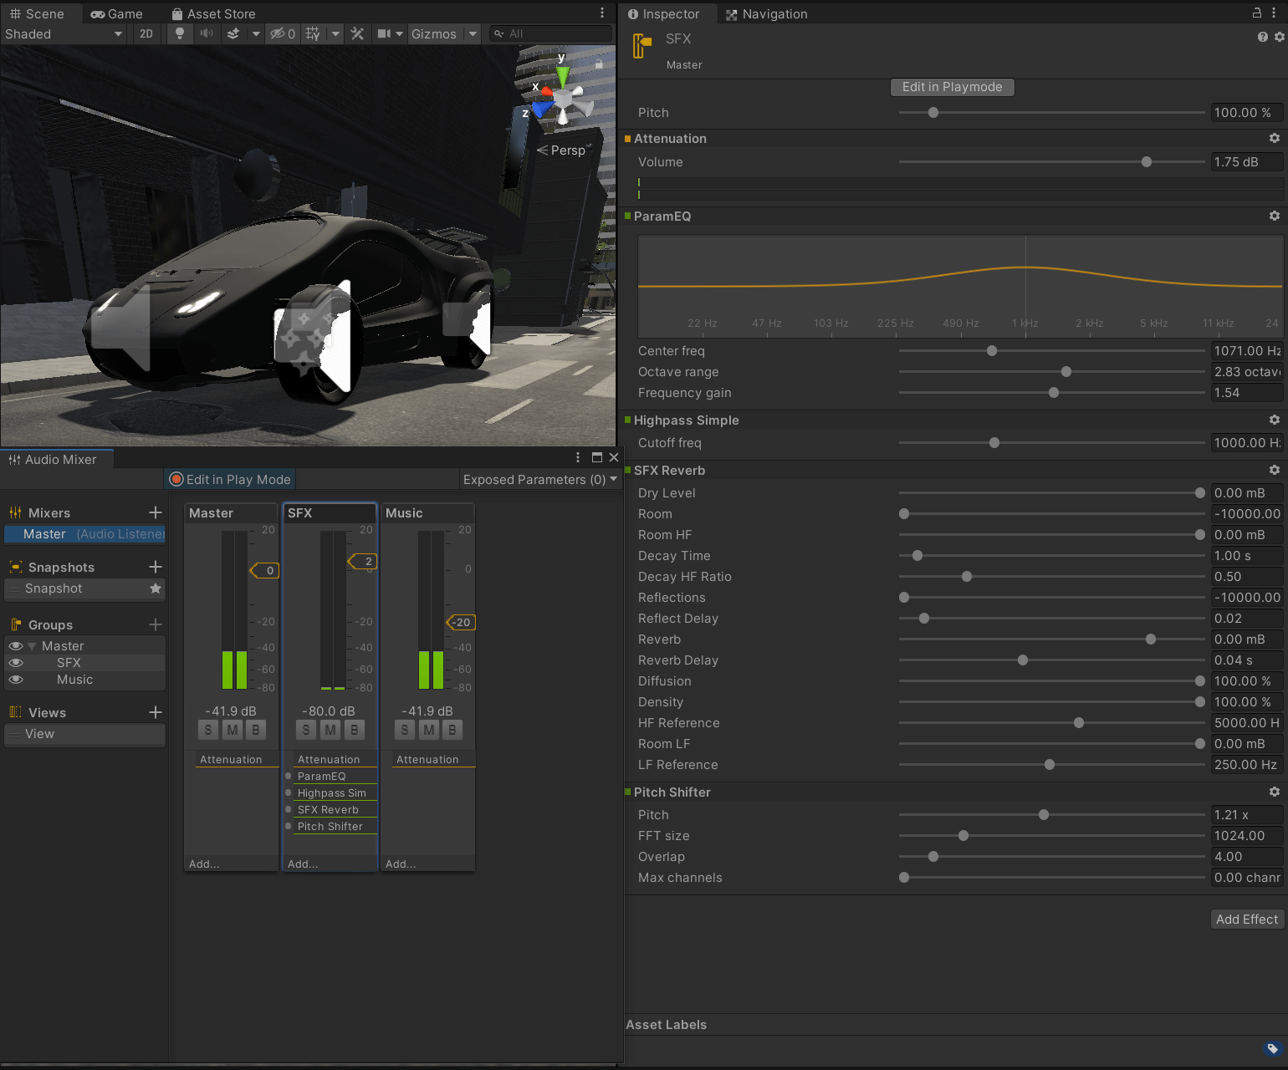Viewport: 1288px width, 1070px height.
Task: Select the grid visibility icon in Scene toolbar
Action: 311,33
